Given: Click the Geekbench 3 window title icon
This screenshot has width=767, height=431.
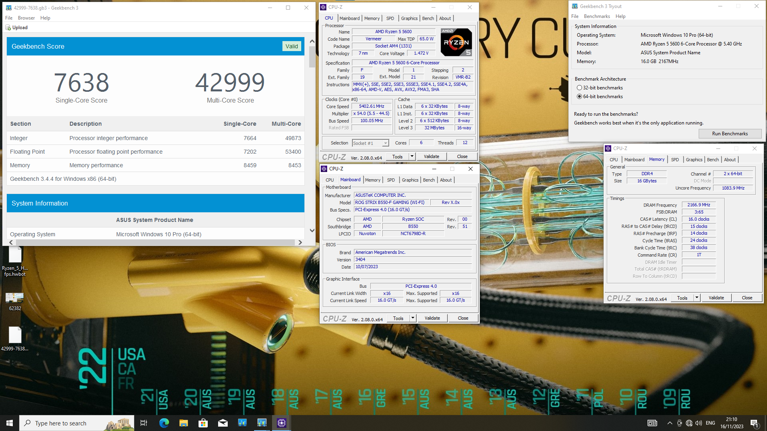Looking at the screenshot, I should [9, 8].
